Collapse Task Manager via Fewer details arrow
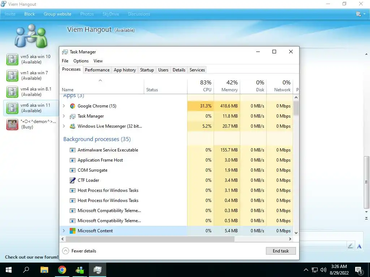The height and width of the screenshot is (277, 370). click(x=65, y=251)
